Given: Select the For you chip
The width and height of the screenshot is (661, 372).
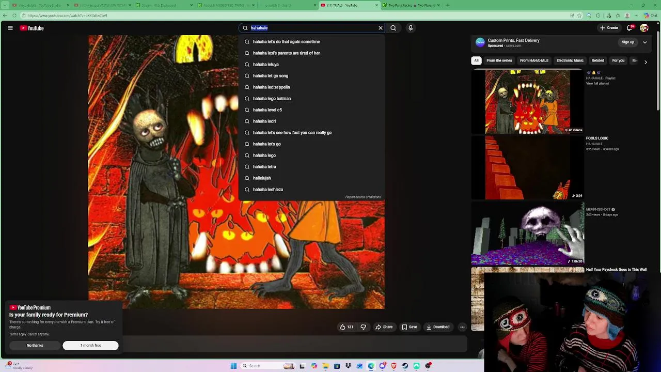Looking at the screenshot, I should point(618,60).
